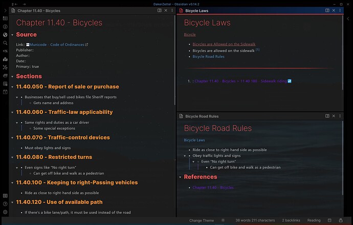
Task: Click the Chapter 11.40 pane file icon
Action: click(x=13, y=11)
